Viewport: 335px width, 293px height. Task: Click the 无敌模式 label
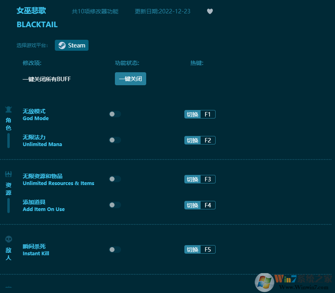pyautogui.click(x=34, y=111)
